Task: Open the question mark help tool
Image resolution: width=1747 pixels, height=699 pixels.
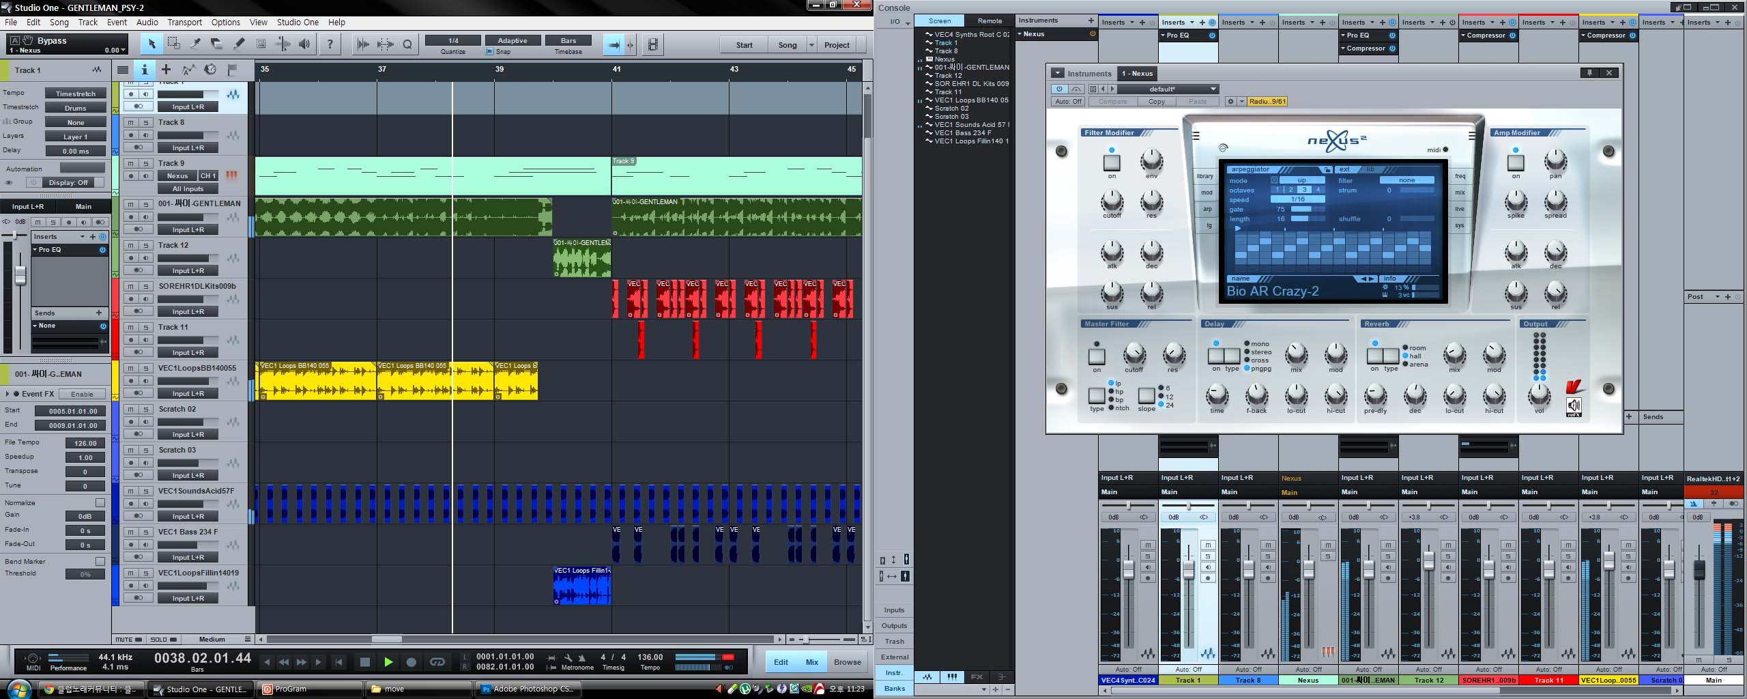Action: click(x=330, y=44)
